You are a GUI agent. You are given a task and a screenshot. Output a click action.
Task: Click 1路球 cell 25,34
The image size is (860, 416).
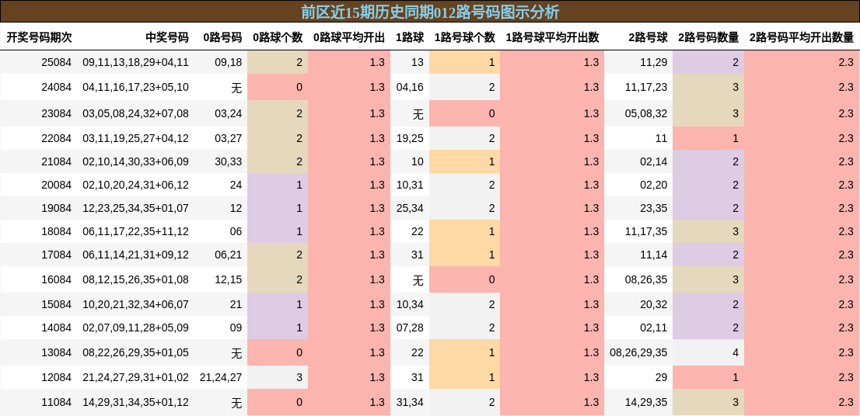pyautogui.click(x=411, y=208)
